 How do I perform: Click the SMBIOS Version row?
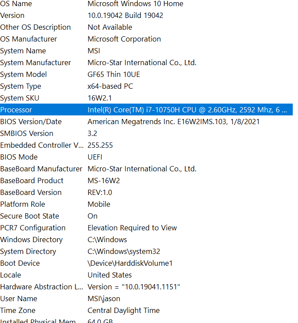click(27, 134)
